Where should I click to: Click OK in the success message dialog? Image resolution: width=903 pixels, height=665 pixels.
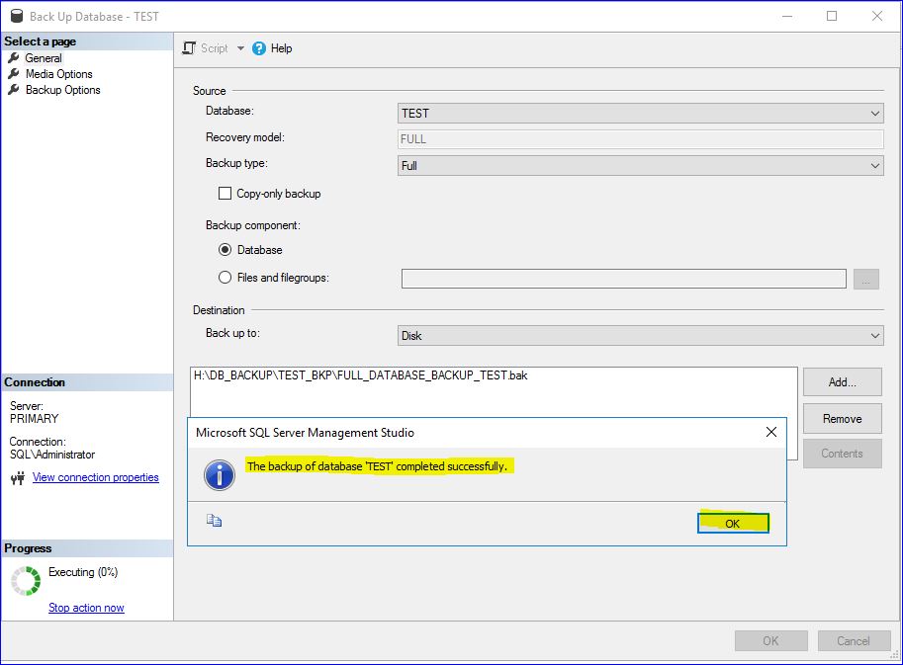pyautogui.click(x=732, y=524)
